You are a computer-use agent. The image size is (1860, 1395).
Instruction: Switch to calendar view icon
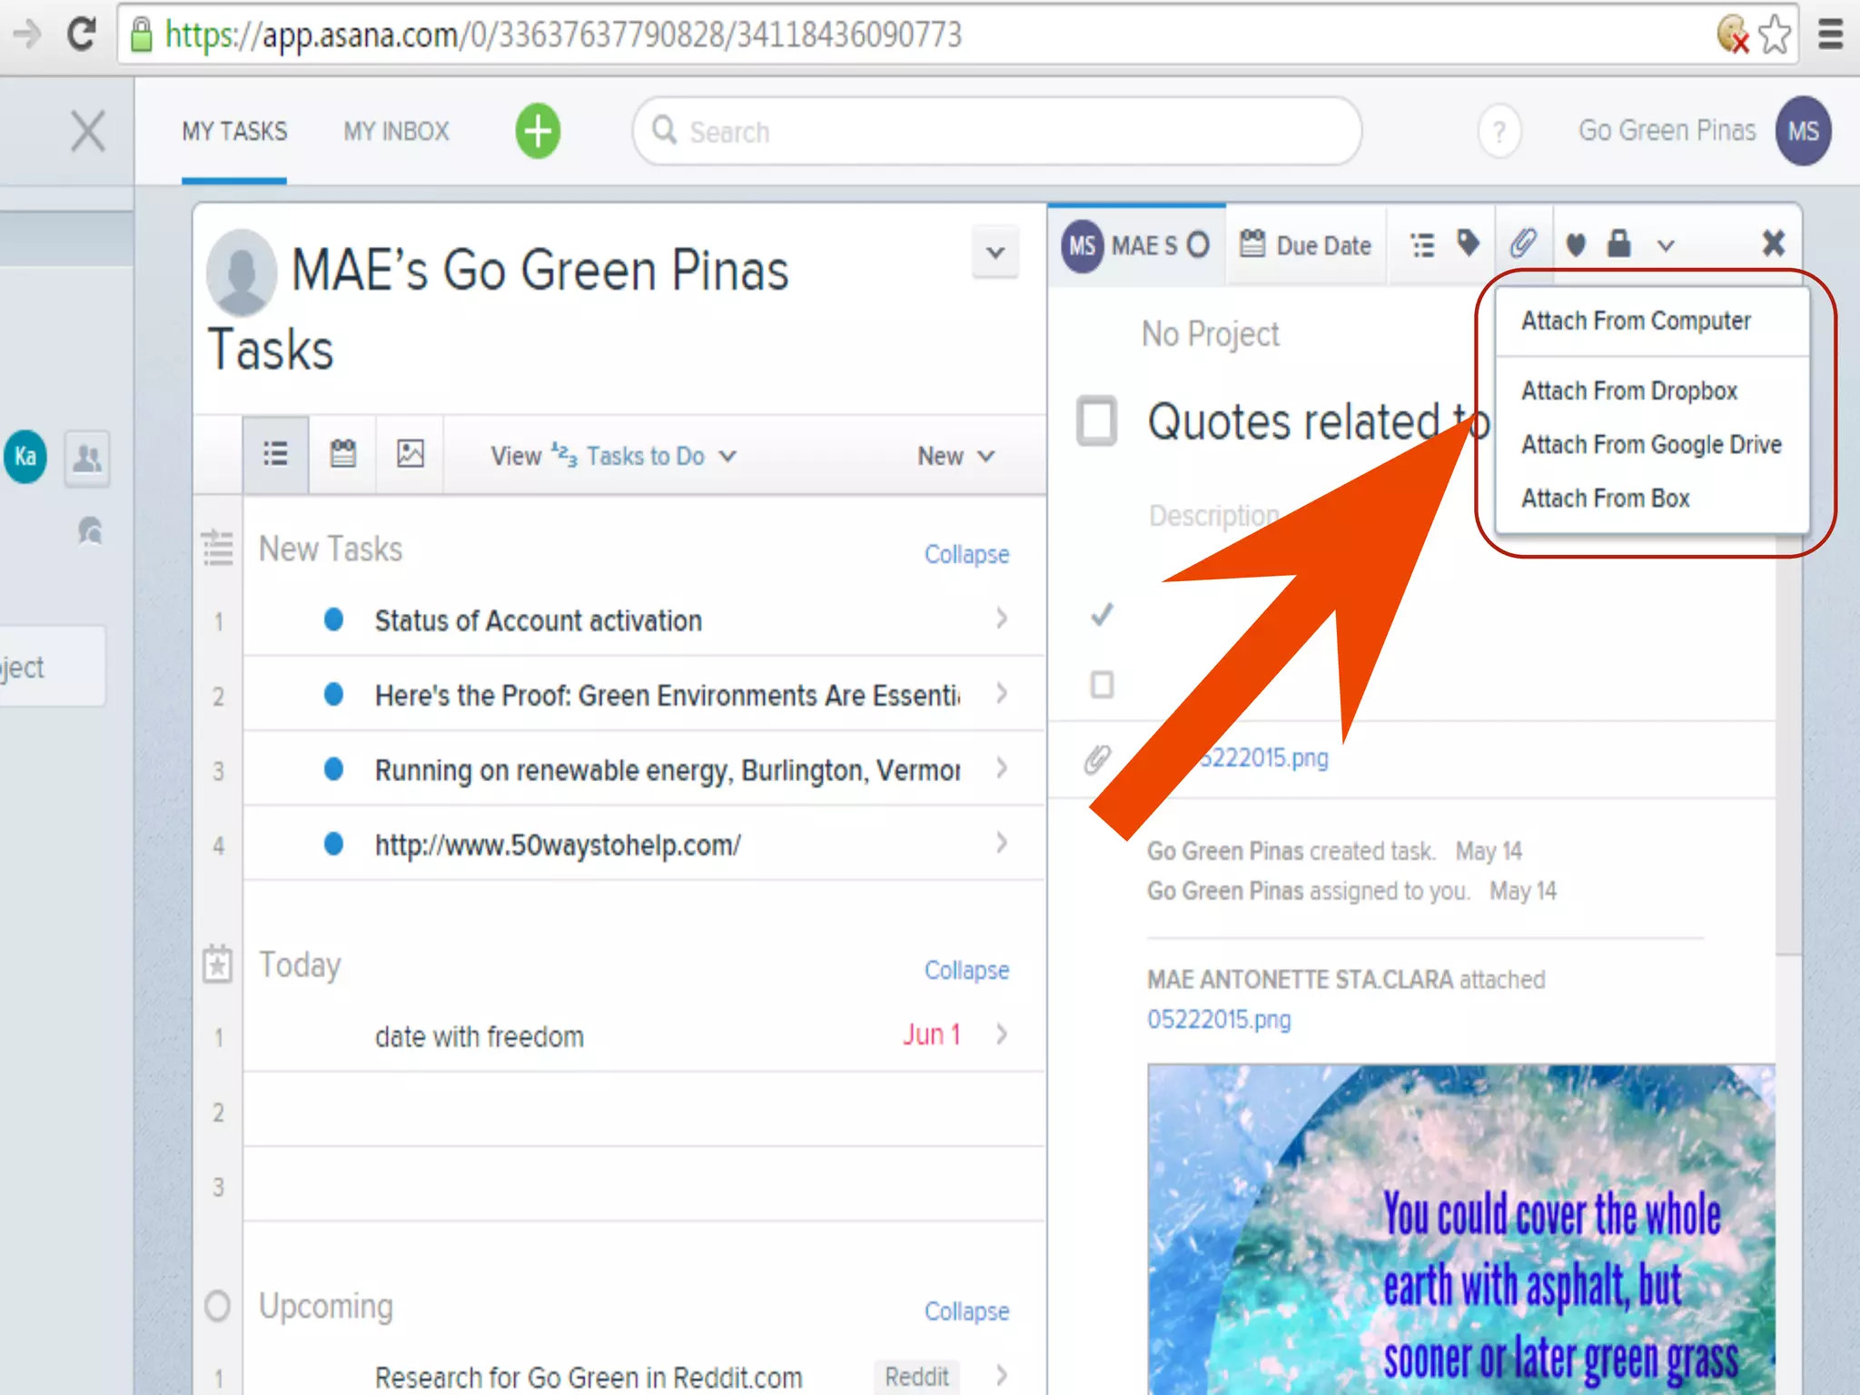[342, 454]
